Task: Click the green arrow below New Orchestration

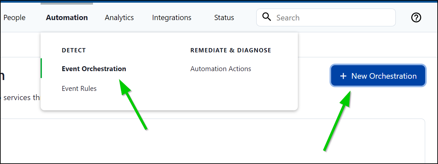Action: pyautogui.click(x=337, y=121)
